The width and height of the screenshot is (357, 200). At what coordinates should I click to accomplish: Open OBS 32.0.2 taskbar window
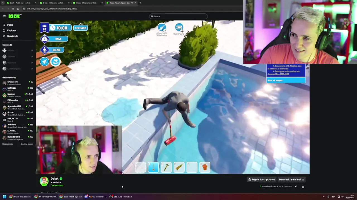[x=121, y=197]
